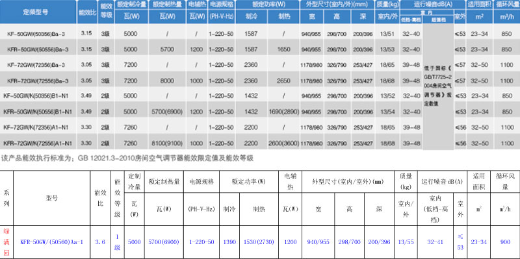The image size is (520, 259).
Task: Click the 13/54 weight value
Action: point(388,112)
